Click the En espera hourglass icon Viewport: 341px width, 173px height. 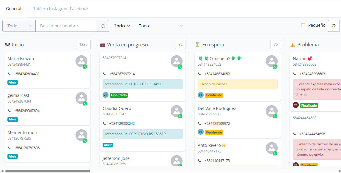[x=197, y=45]
